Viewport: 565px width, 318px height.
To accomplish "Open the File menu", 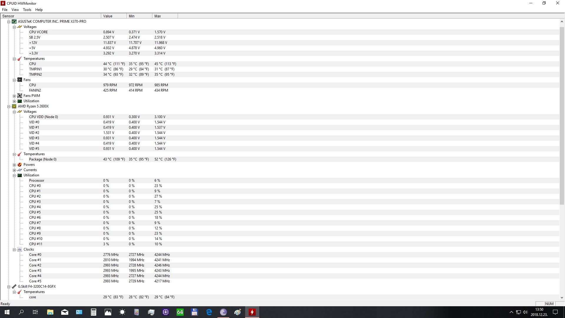I will 5,10.
